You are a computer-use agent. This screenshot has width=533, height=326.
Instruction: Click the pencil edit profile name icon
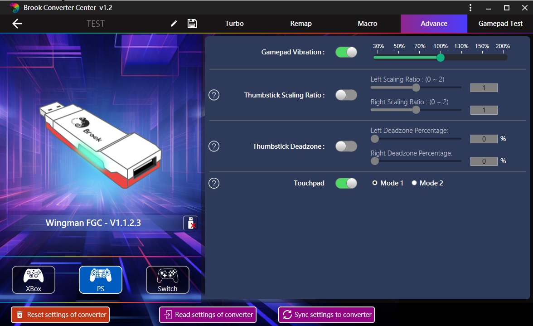174,24
